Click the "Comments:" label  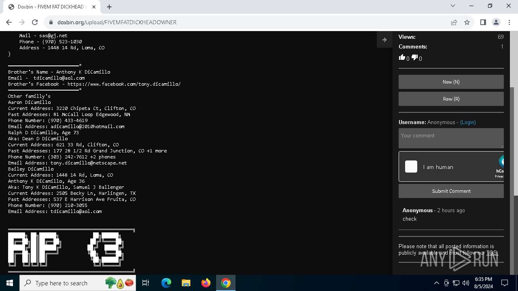[413, 46]
